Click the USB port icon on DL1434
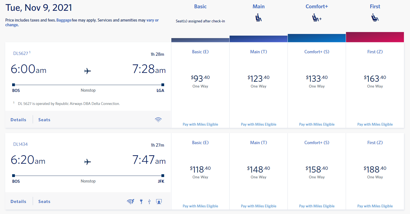 [149, 202]
